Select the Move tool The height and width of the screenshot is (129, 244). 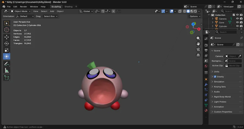coord(7,37)
